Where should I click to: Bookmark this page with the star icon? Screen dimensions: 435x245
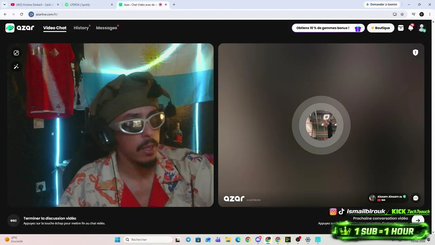pos(402,14)
